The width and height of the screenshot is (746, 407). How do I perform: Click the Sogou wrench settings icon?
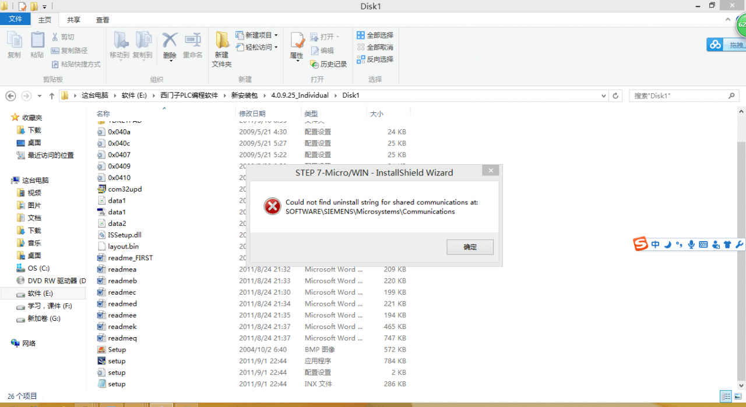coord(739,245)
